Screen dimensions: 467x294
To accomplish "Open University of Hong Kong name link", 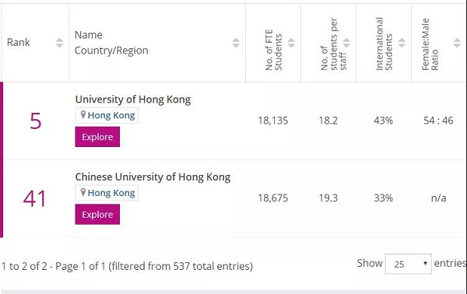I will click(x=133, y=100).
